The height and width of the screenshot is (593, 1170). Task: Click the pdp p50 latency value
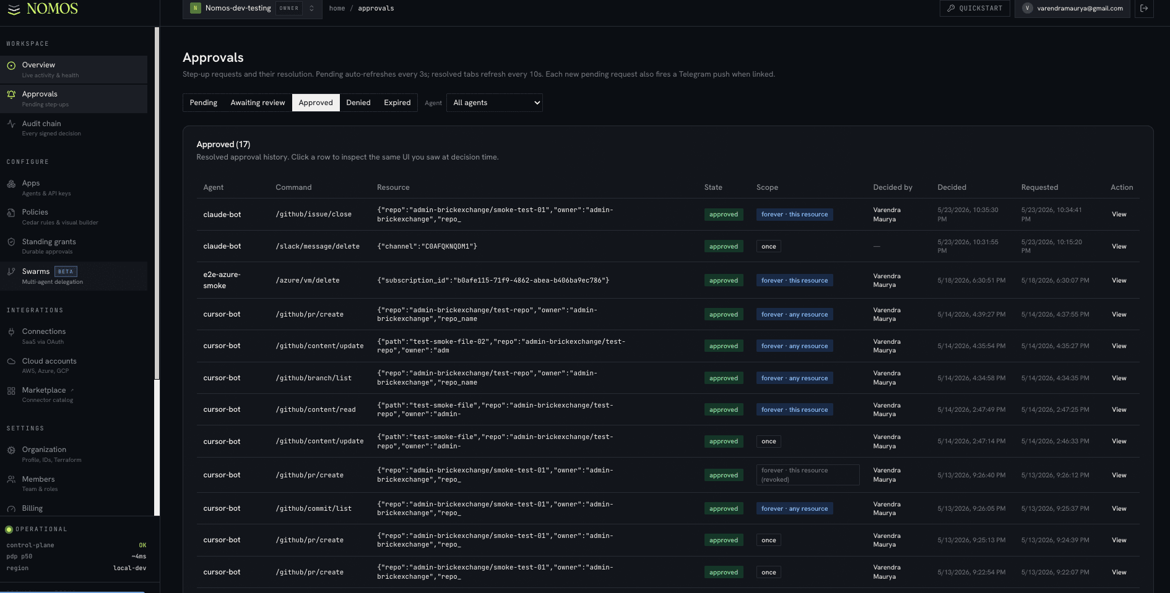pyautogui.click(x=139, y=557)
